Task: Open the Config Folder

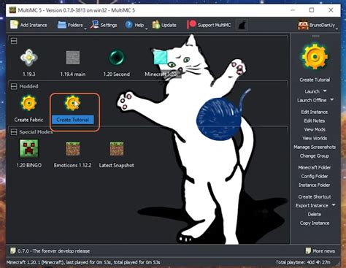Action: 315,176
